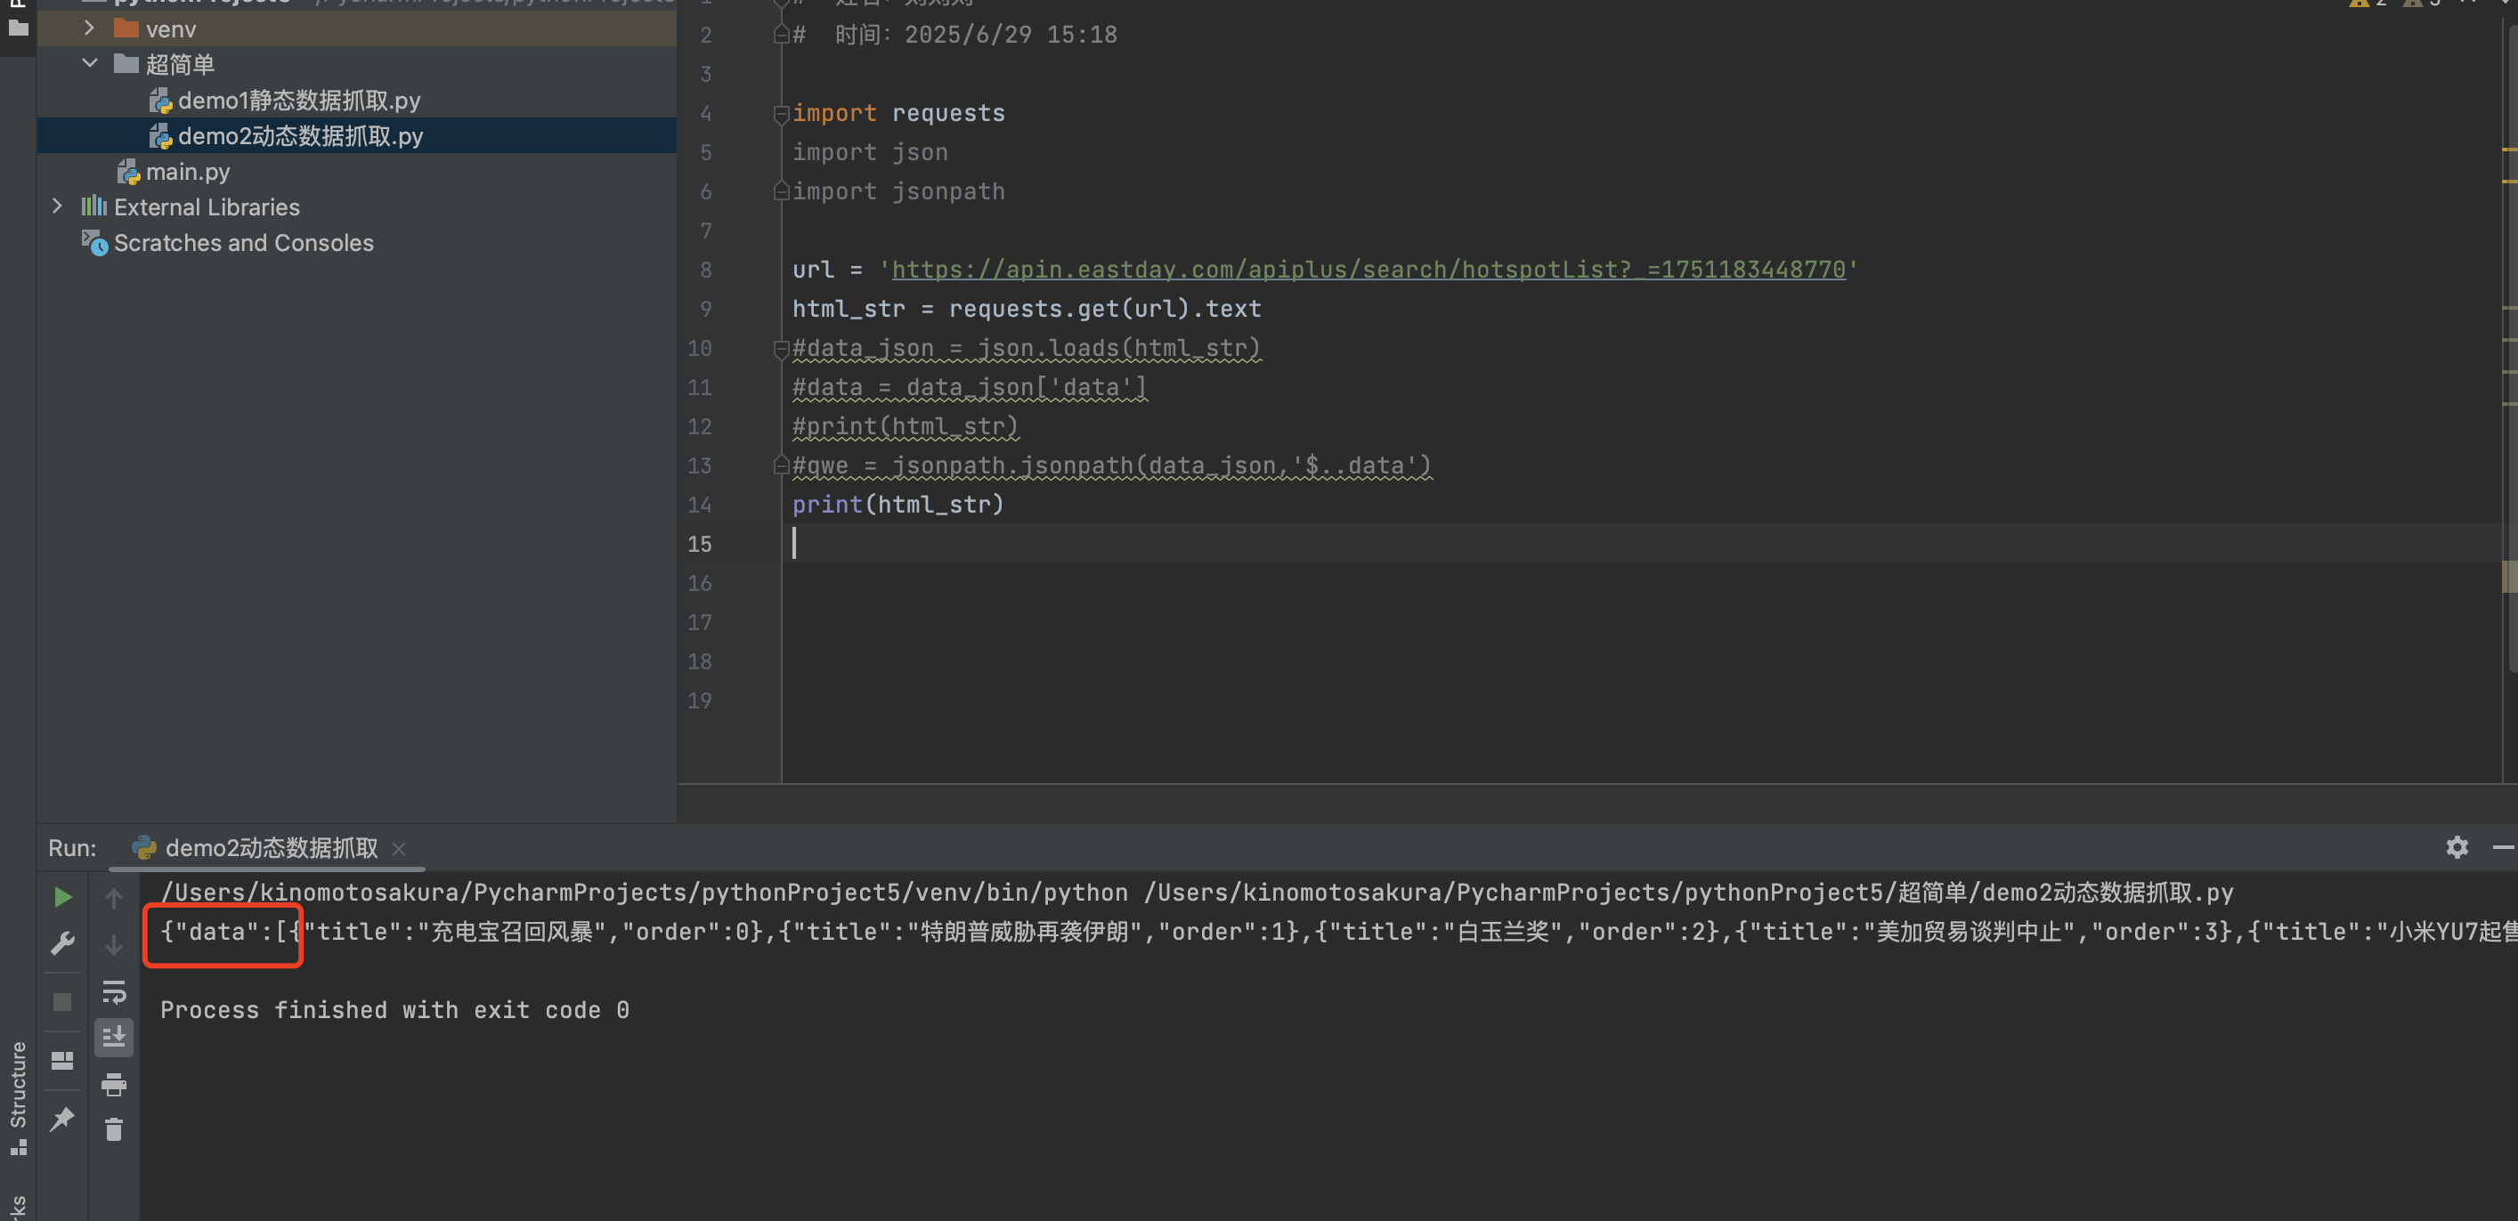Click the Restore Layout icon in Run panel
Image resolution: width=2518 pixels, height=1221 pixels.
click(62, 1060)
